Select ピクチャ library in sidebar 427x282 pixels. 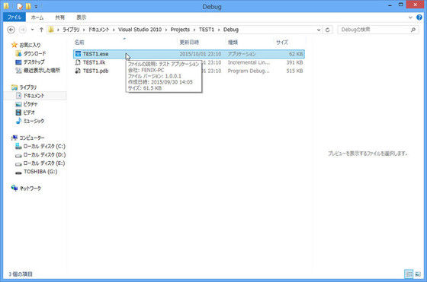coord(30,104)
